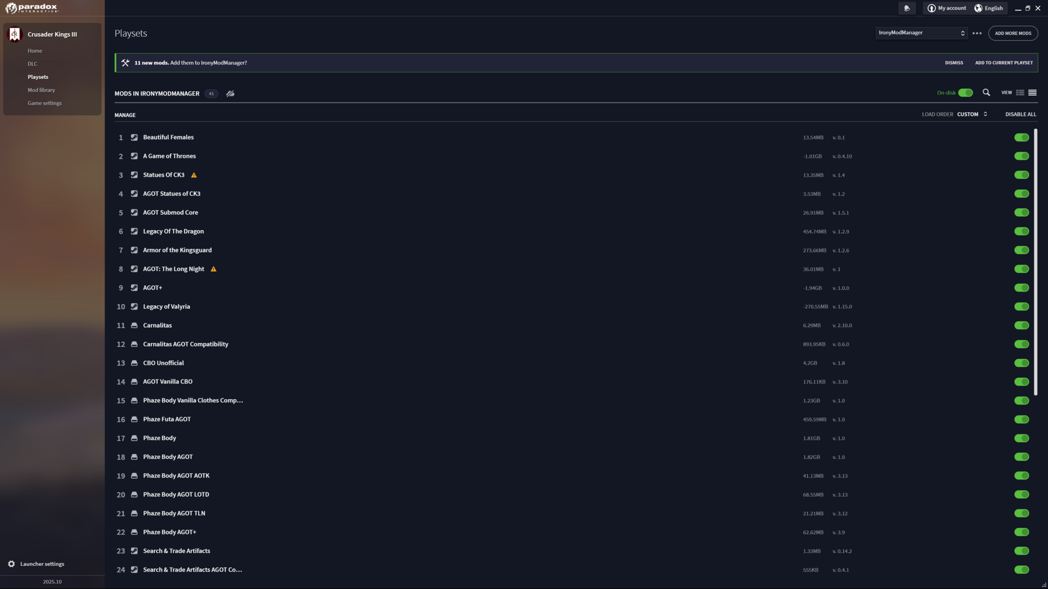Open Mod library in sidebar

(x=41, y=90)
